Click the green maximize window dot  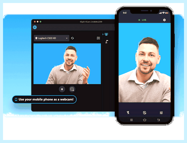click(x=40, y=22)
